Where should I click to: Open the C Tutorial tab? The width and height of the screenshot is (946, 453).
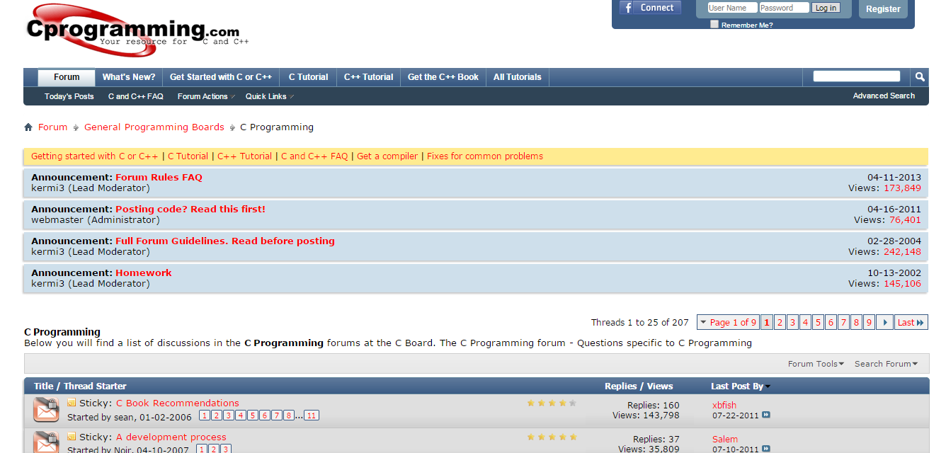pyautogui.click(x=308, y=77)
